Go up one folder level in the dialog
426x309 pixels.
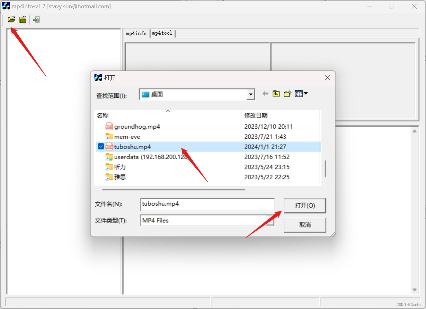pos(276,93)
